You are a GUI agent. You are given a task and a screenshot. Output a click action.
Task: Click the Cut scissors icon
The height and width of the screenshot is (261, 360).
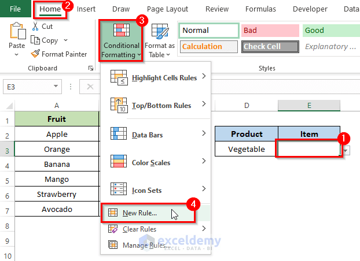tap(36, 27)
